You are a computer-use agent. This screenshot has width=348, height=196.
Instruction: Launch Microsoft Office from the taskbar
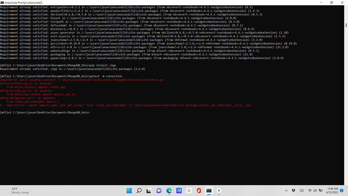click(x=198, y=191)
